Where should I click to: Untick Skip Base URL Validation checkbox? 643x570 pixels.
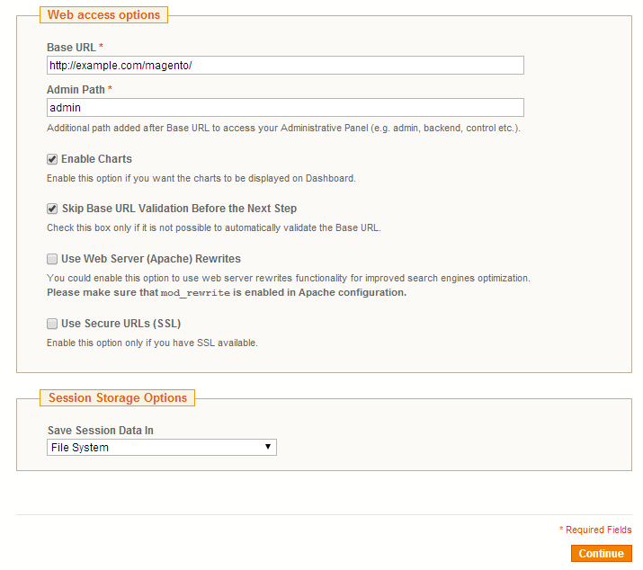[x=53, y=209]
